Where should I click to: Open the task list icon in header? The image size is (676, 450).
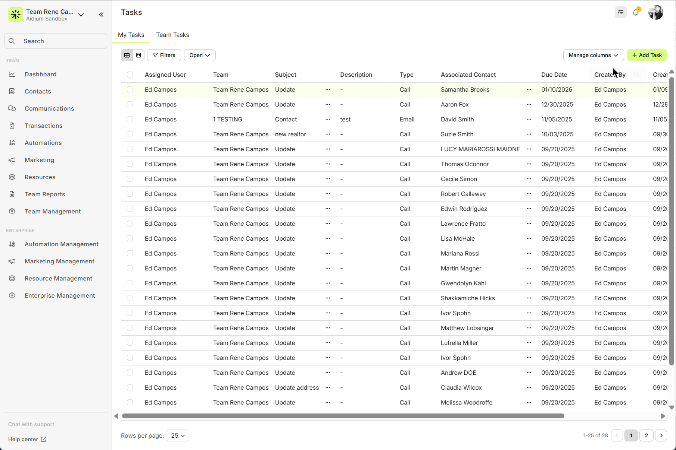pyautogui.click(x=621, y=12)
